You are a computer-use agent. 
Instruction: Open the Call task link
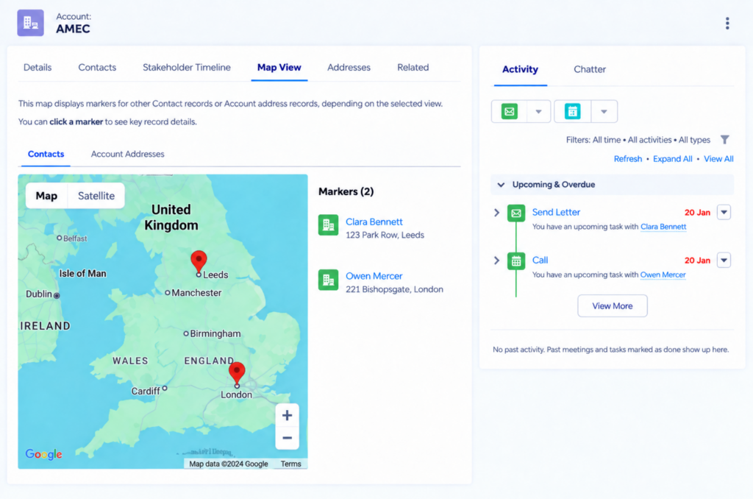pyautogui.click(x=540, y=260)
